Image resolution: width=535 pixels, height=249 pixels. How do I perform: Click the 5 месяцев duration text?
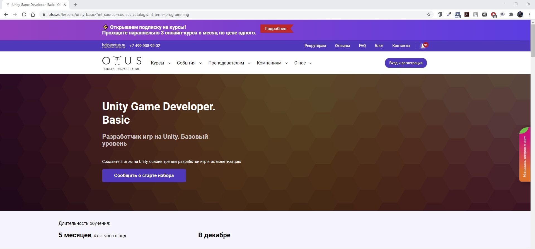(x=75, y=235)
